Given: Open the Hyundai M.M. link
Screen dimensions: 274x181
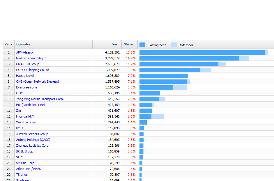Looking at the screenshot, I should click(26, 116).
